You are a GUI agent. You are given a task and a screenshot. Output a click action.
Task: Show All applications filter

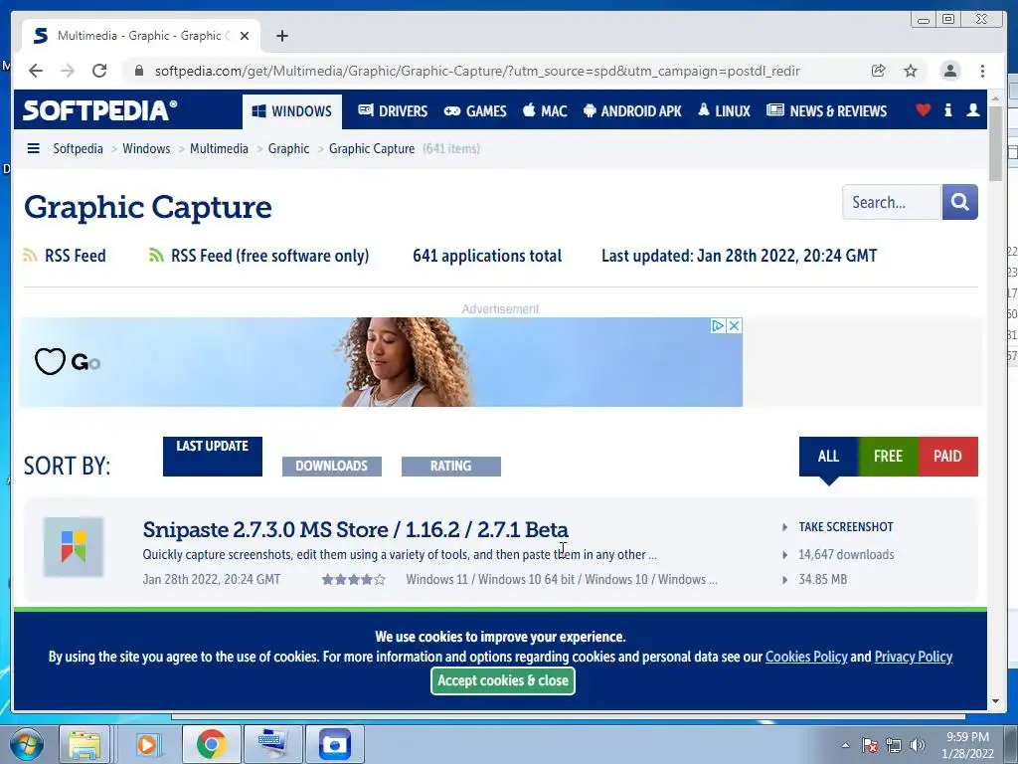coord(828,456)
